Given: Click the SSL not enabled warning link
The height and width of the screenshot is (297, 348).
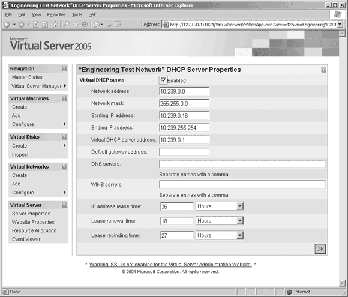Looking at the screenshot, I should (170, 265).
